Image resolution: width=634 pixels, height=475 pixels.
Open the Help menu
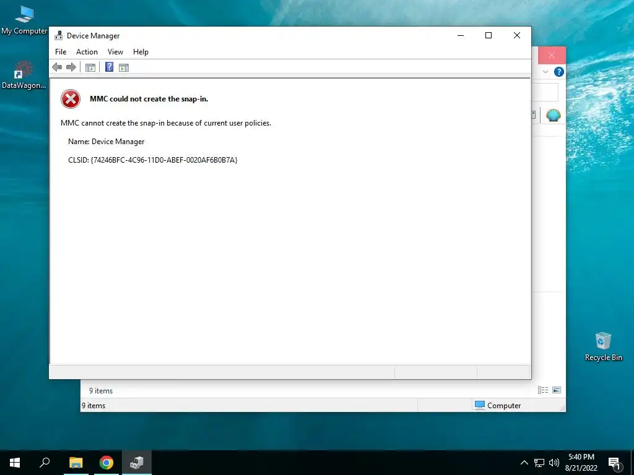click(141, 52)
